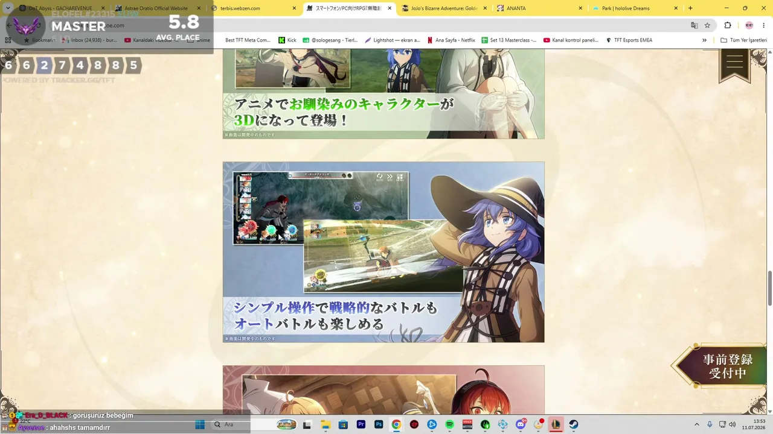
Task: Open Chrome's three-dot menu
Action: coord(764,25)
